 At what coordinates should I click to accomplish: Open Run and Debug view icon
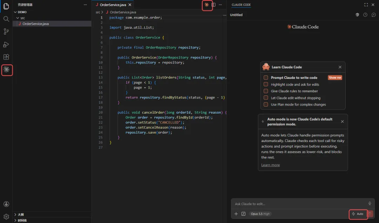[6, 45]
